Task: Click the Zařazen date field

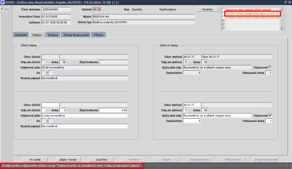Action: 56,22
